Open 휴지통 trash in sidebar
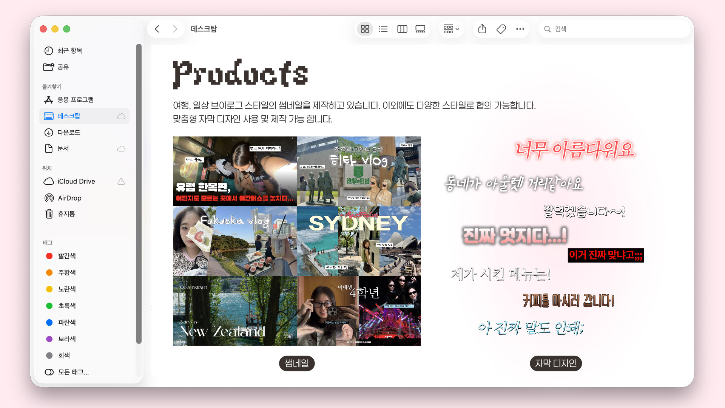725x408 pixels. tap(84, 214)
